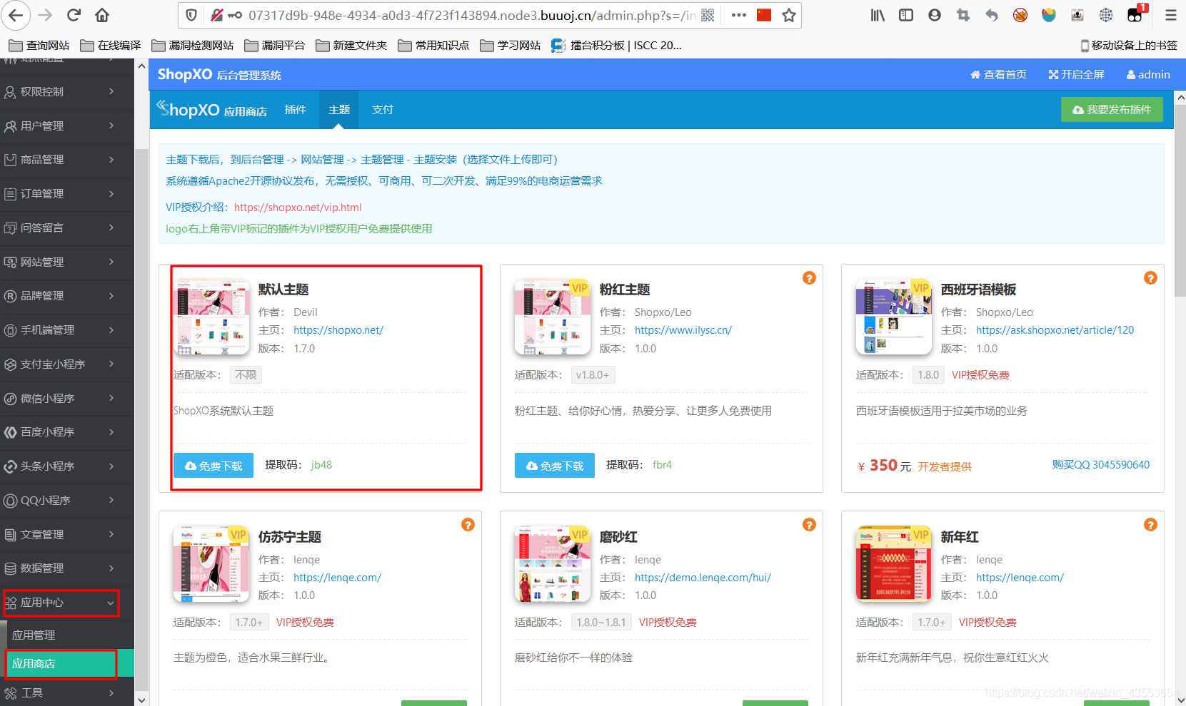Expand 用户管理 in the sidebar
This screenshot has height=706, width=1186.
[x=67, y=126]
